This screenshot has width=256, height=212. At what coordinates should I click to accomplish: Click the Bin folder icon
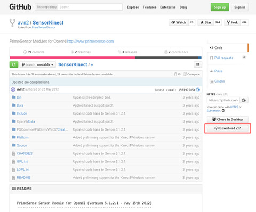(14, 97)
